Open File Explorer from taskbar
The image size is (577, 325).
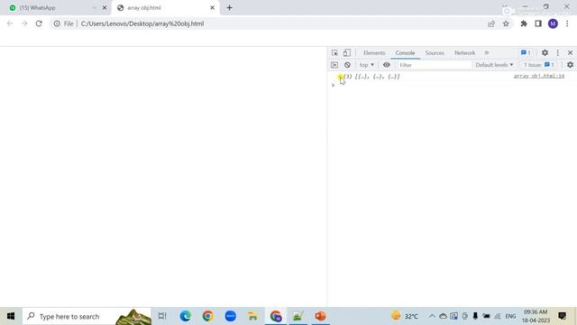coord(252,316)
